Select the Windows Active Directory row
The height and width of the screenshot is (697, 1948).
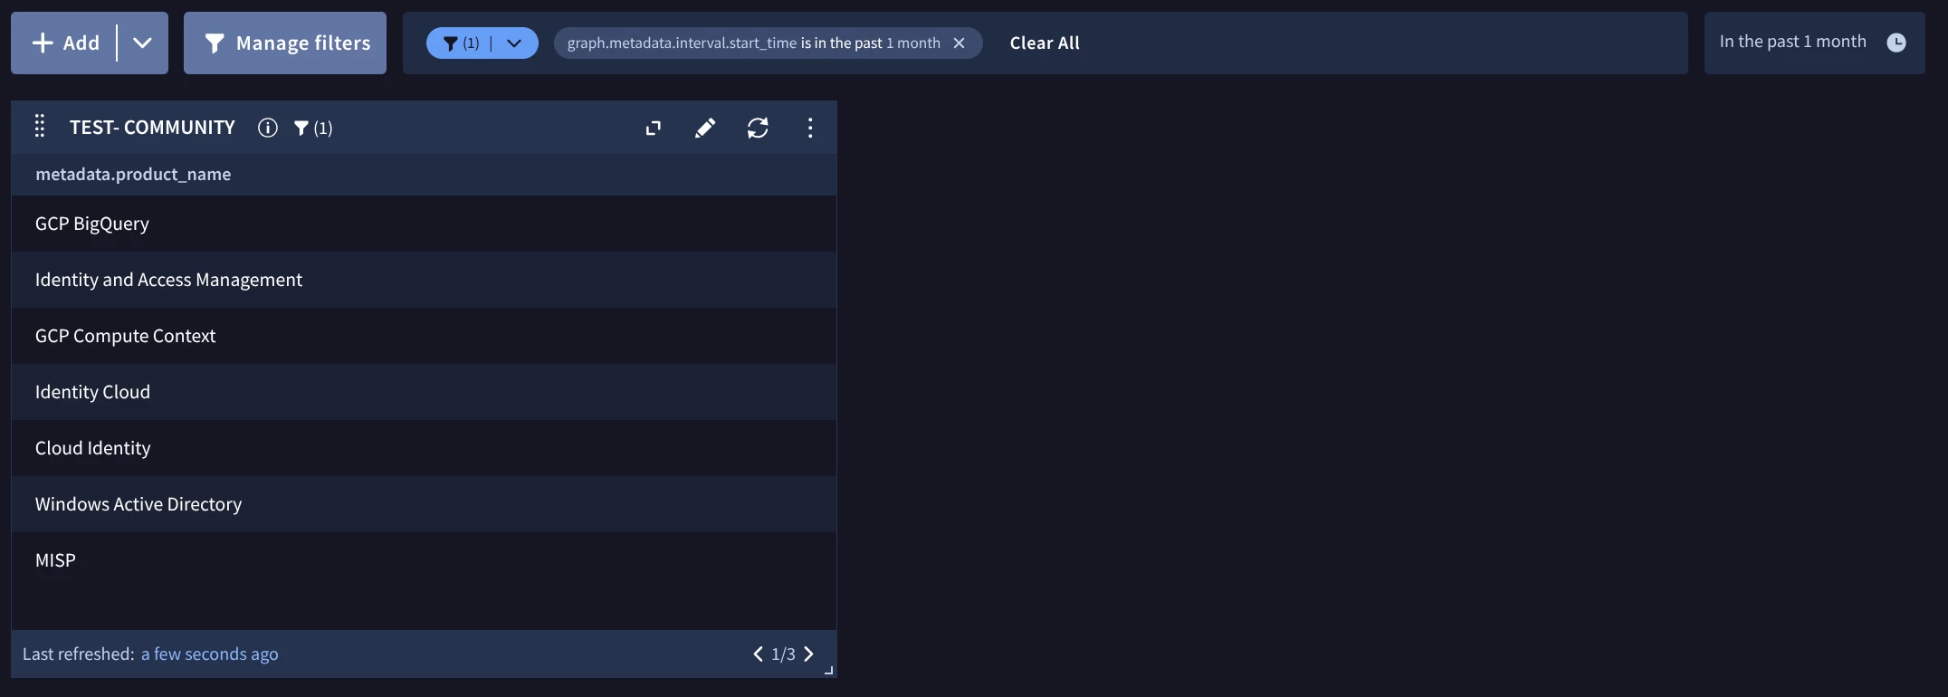(424, 504)
